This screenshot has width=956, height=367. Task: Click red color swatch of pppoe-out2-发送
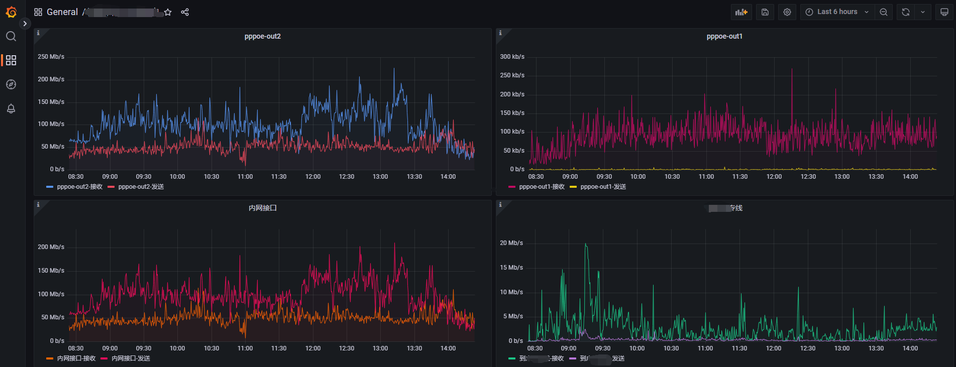(x=111, y=187)
